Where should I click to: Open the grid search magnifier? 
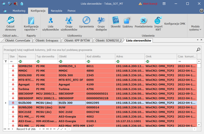tap(198, 50)
